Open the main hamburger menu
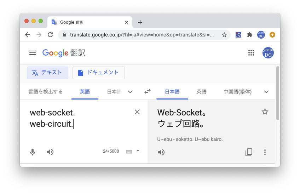The height and width of the screenshot is (193, 300). tap(33, 53)
